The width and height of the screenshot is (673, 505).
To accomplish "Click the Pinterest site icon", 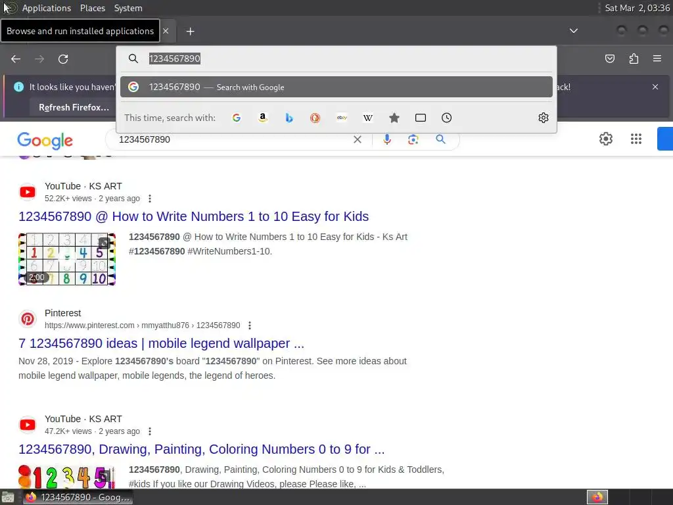I will (28, 319).
